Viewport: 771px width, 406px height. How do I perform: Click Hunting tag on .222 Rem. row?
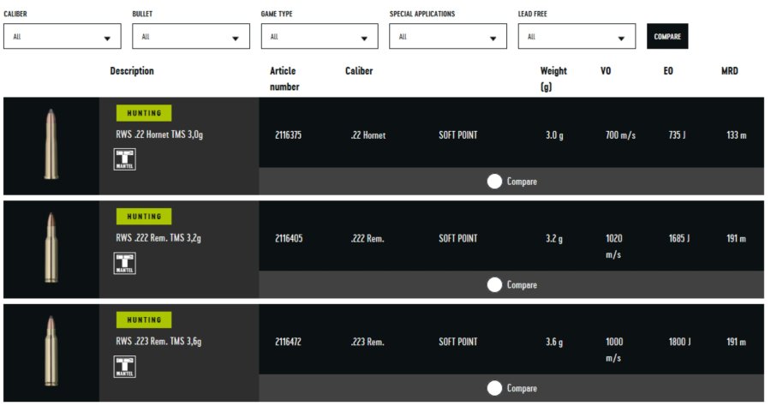pyautogui.click(x=144, y=216)
